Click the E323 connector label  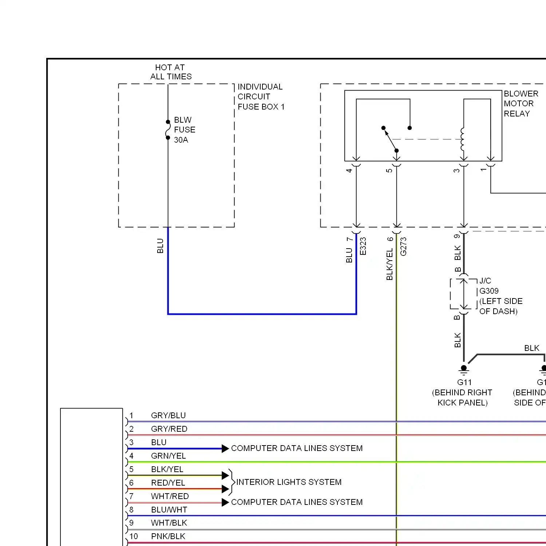pos(363,246)
